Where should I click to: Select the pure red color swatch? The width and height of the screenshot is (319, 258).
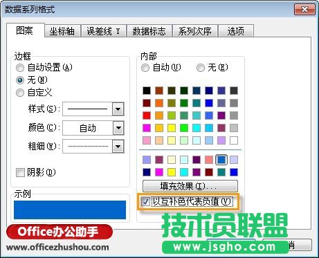[x=147, y=116]
